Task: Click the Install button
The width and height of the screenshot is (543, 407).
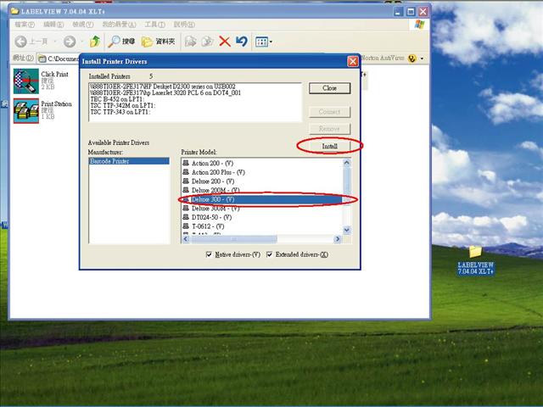Action: coord(330,146)
